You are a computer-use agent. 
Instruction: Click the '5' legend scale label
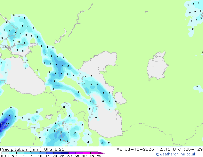pyautogui.click(x=31, y=156)
